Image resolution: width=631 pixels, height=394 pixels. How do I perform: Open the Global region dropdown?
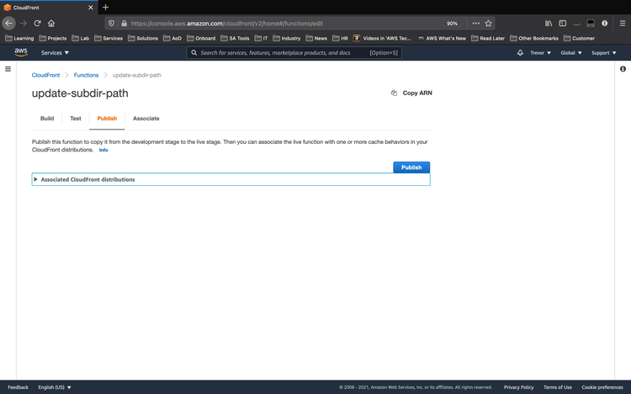(571, 53)
